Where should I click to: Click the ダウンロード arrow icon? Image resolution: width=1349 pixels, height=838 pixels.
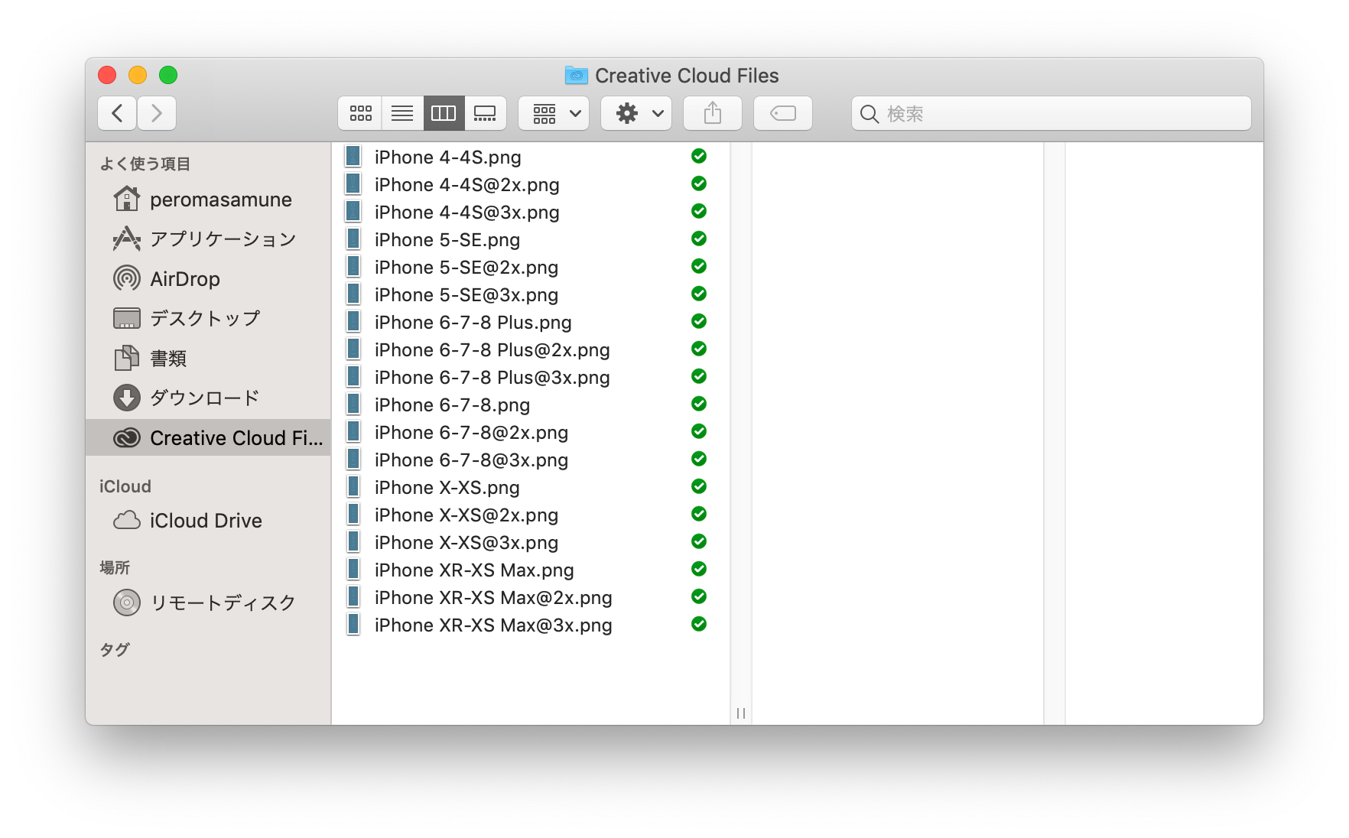[x=127, y=398]
